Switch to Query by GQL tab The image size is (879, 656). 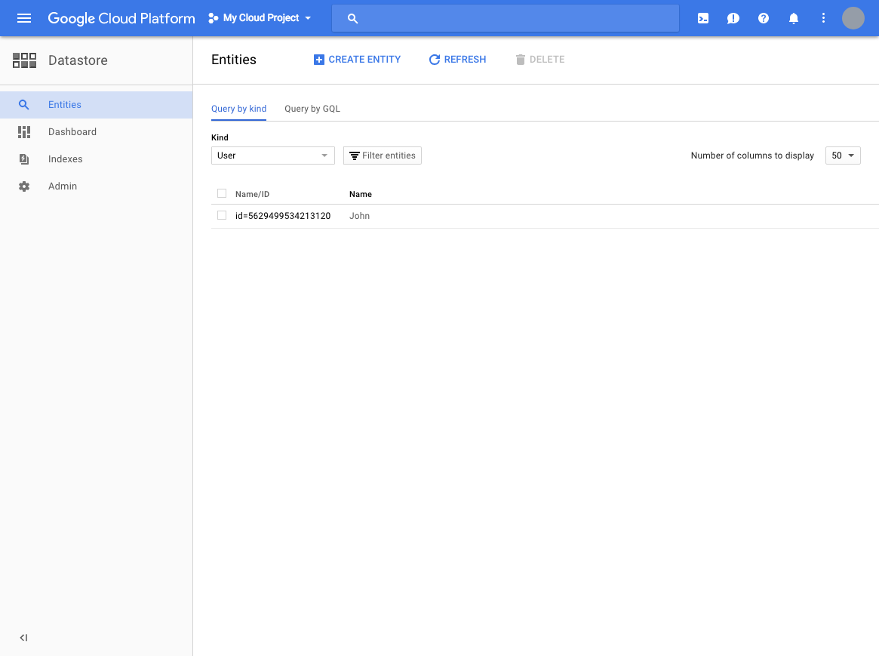pos(312,109)
